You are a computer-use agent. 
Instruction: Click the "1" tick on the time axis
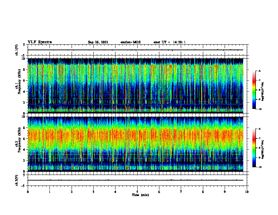pyautogui.click(x=49, y=192)
